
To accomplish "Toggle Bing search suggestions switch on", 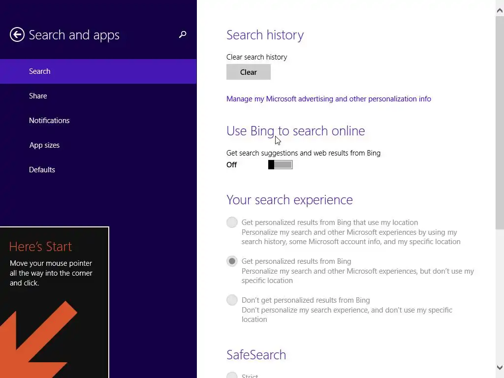I will [x=280, y=164].
